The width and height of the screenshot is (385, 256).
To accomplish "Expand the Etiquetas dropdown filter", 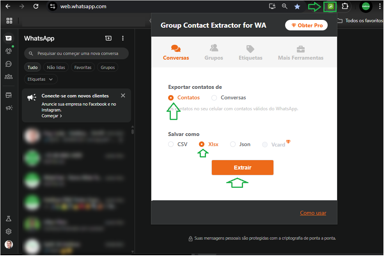I will coord(41,79).
